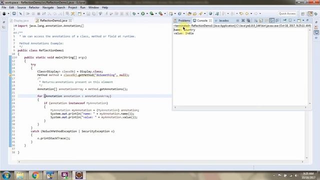Toggle Show Console on standard out change
Image resolution: width=320 pixels, height=180 pixels.
click(x=271, y=20)
